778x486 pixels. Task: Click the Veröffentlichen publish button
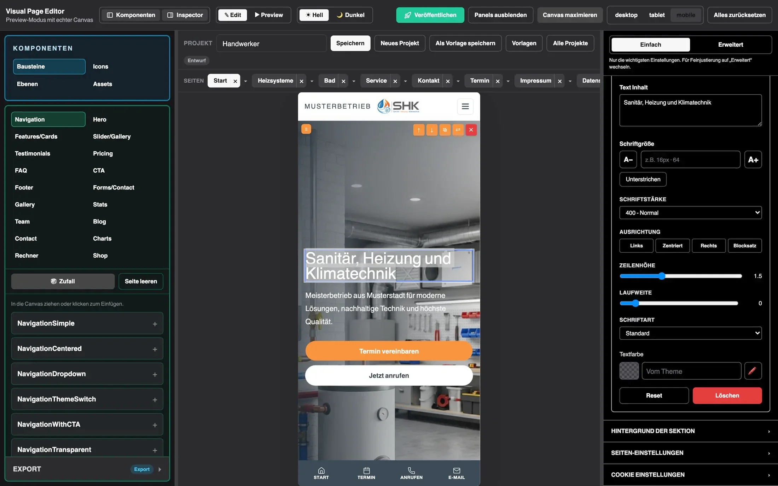[430, 15]
